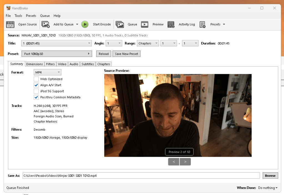Click the green Start Encode play icon
Screen dimensions: 284x195
(x=85, y=24)
